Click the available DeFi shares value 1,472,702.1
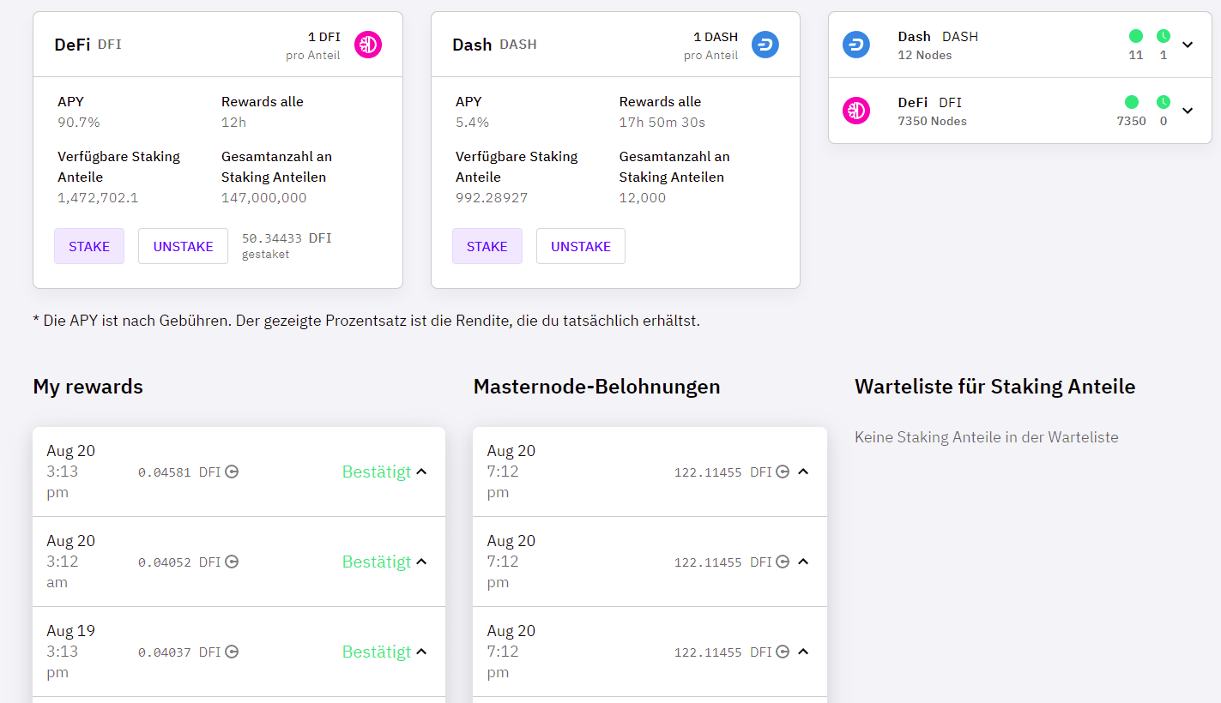This screenshot has height=703, width=1221. [x=98, y=198]
